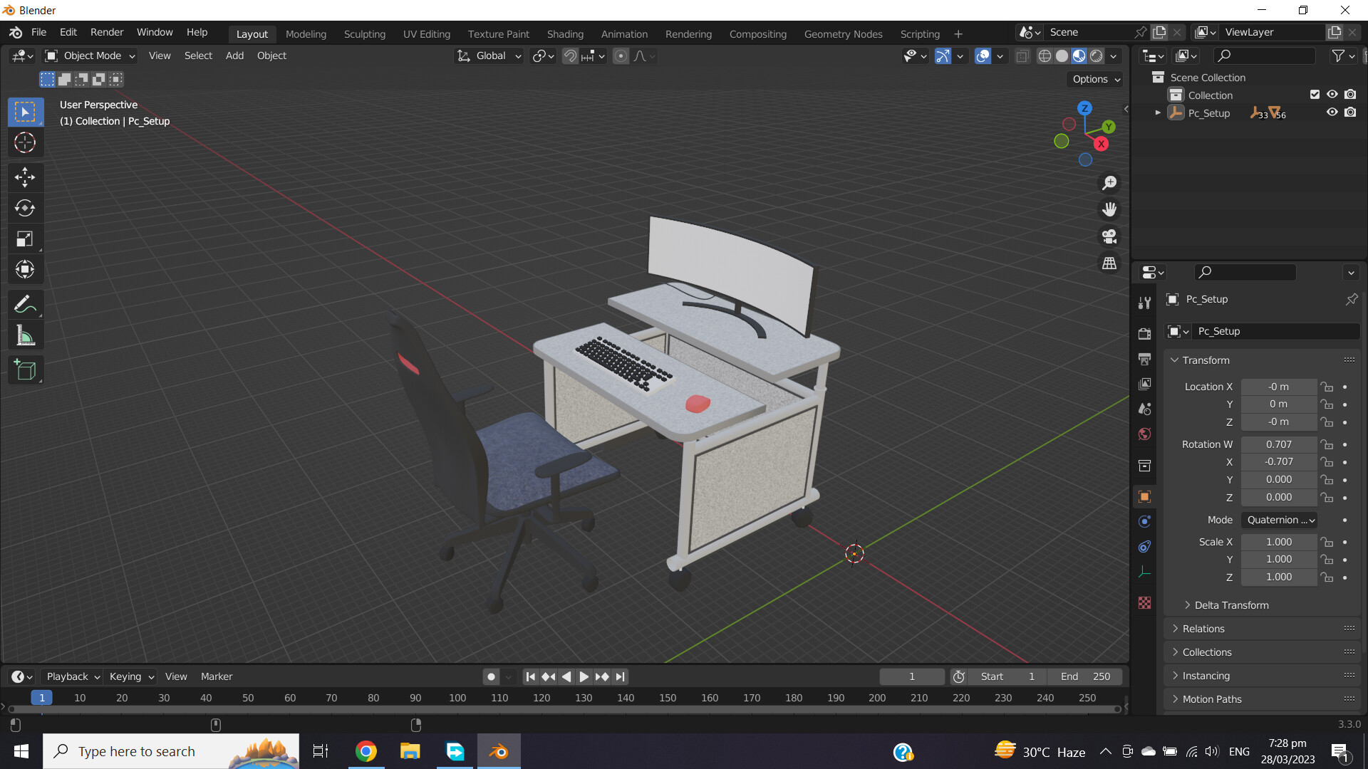Activate the Annotate tool
This screenshot has width=1368, height=769.
click(x=25, y=304)
